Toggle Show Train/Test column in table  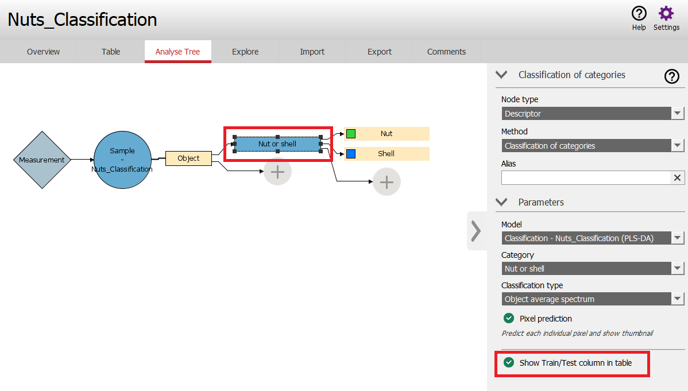point(508,363)
